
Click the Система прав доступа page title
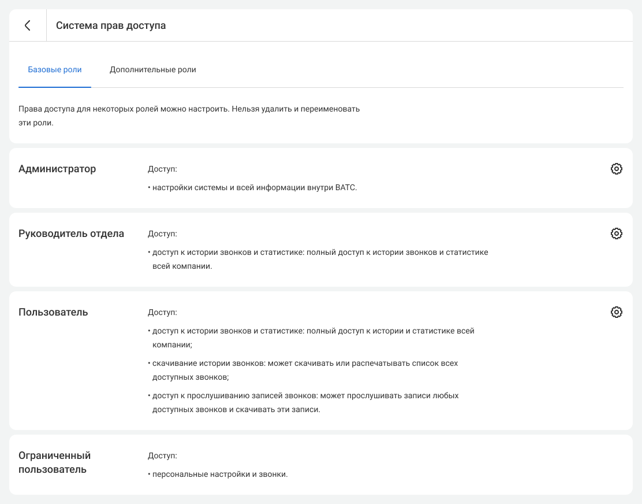click(111, 25)
